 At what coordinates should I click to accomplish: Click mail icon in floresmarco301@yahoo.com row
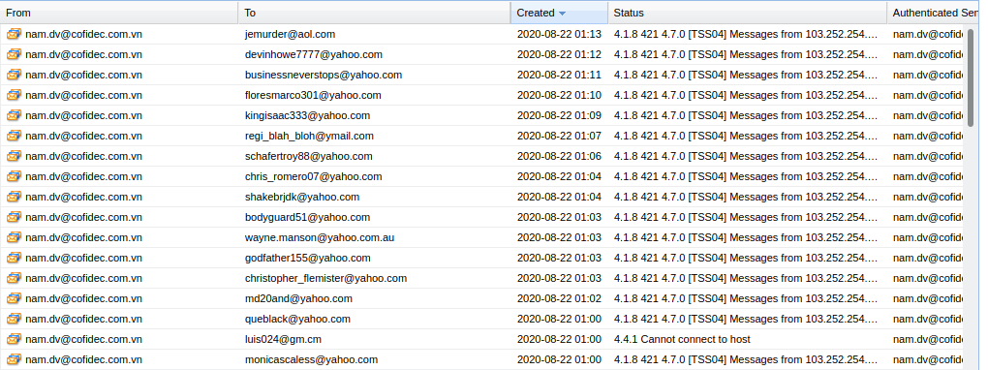pyautogui.click(x=14, y=95)
